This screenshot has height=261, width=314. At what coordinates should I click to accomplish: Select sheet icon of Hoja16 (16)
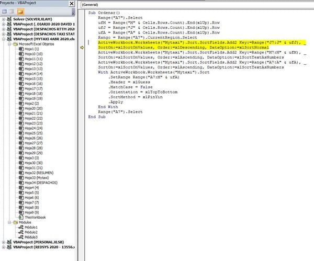[x=21, y=84]
